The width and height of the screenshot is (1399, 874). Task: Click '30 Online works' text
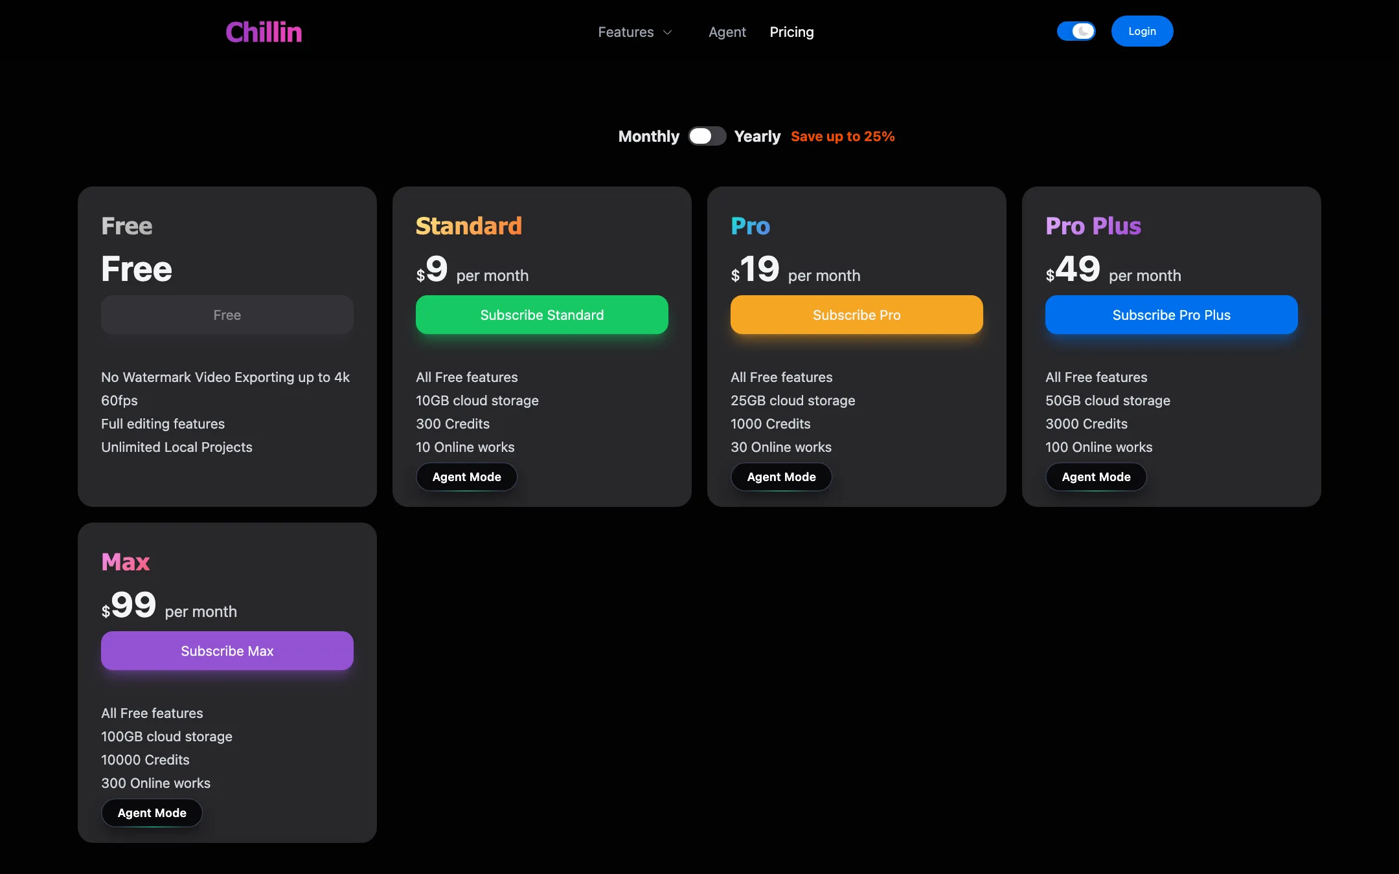(781, 447)
